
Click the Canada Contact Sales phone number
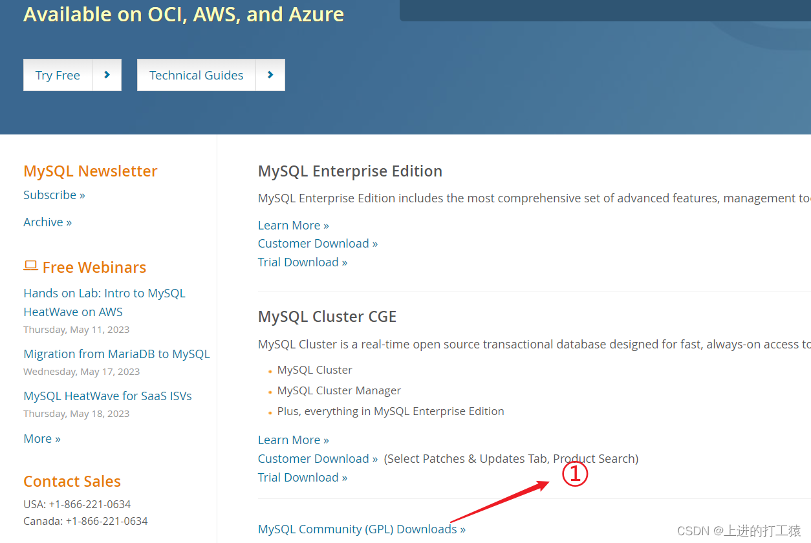tap(85, 520)
